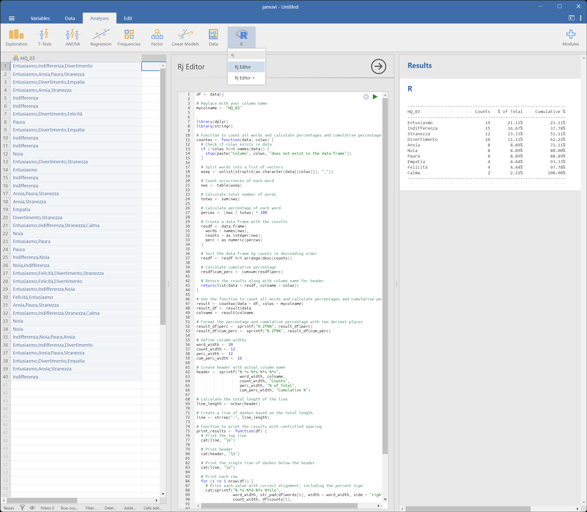Switch to the Variables tab
Viewport: 587px width, 512px height.
pyautogui.click(x=40, y=18)
